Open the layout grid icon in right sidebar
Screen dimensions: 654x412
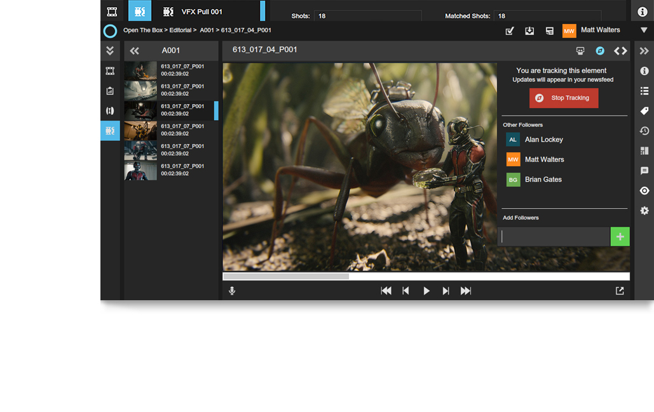tap(644, 151)
